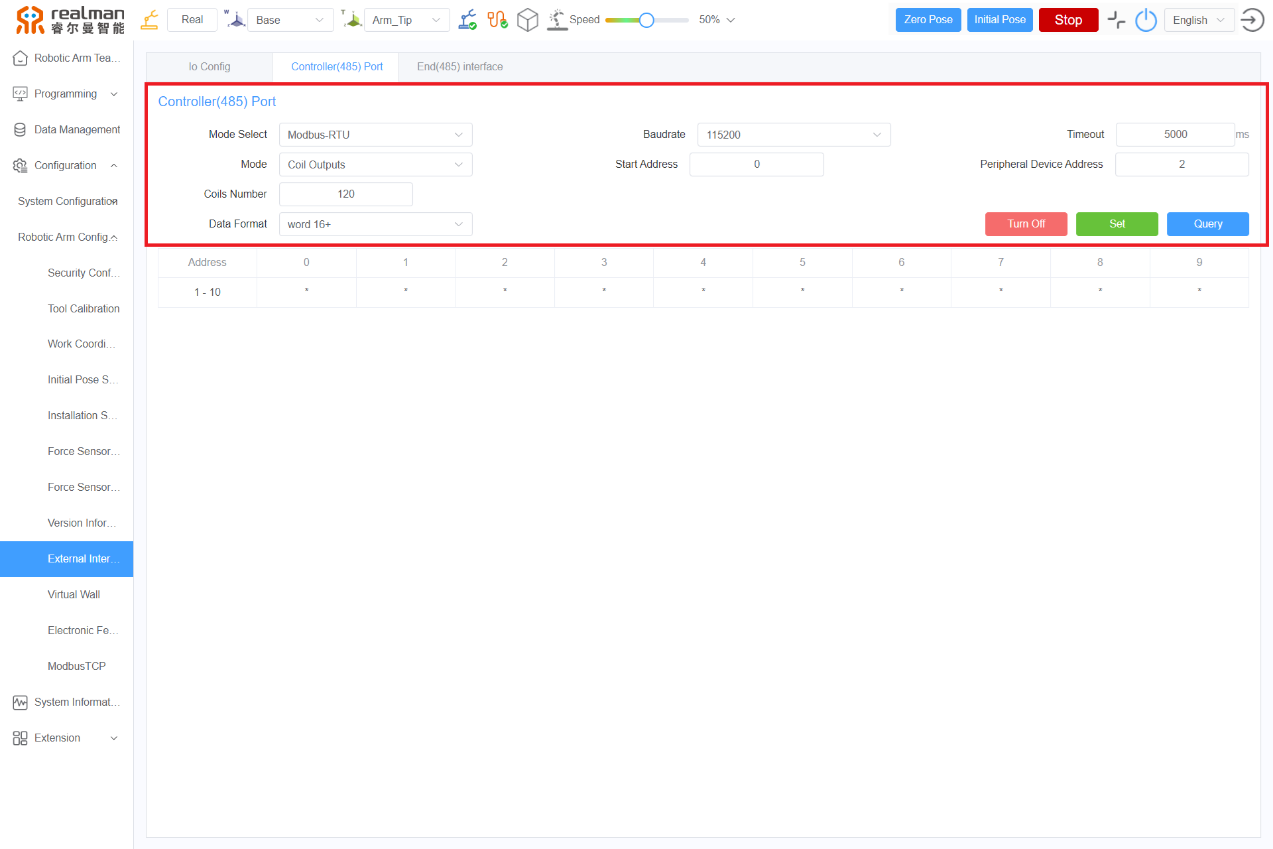The image size is (1273, 849).
Task: Expand the Mode Select Modbus-RTU dropdown
Action: tap(375, 135)
